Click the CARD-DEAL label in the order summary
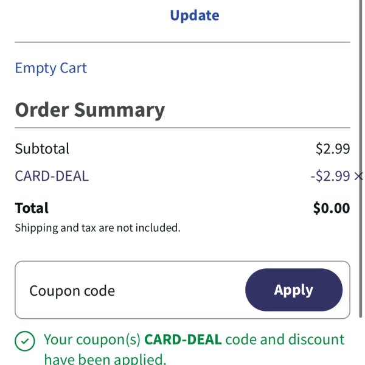 [x=52, y=176]
